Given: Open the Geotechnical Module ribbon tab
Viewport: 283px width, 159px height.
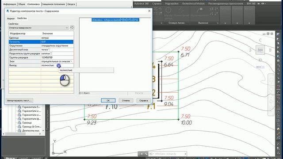Looking at the screenshot, I should 193,4.
